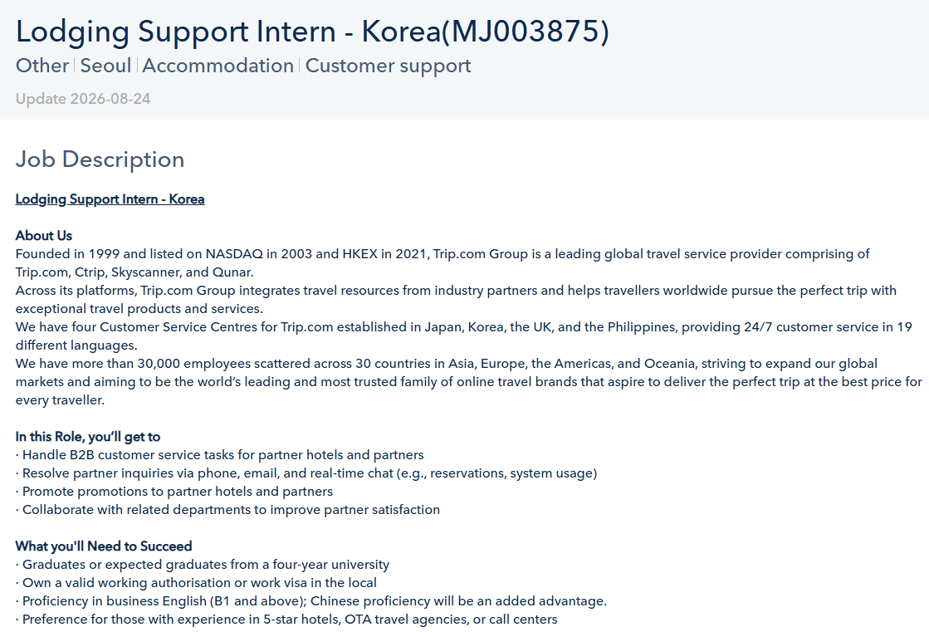This screenshot has height=632, width=929.
Task: Click the 'Collaborate with related departments' bullet
Action: (x=227, y=510)
